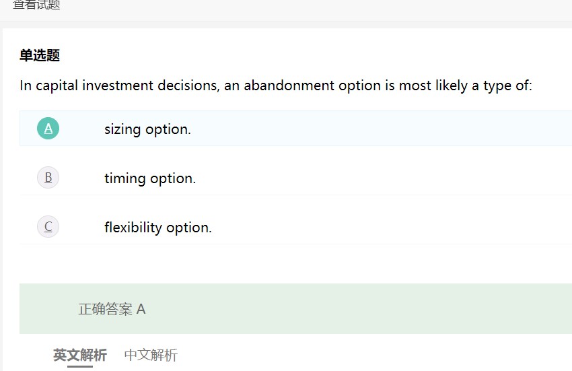Click the word "timing" in option B

(x=125, y=178)
